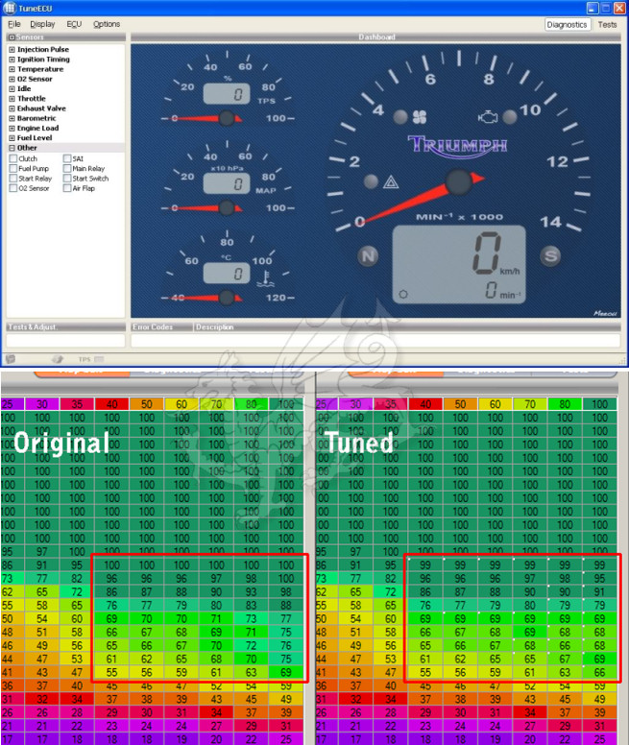The width and height of the screenshot is (629, 745).
Task: Toggle the Main Relay checkbox
Action: point(67,168)
